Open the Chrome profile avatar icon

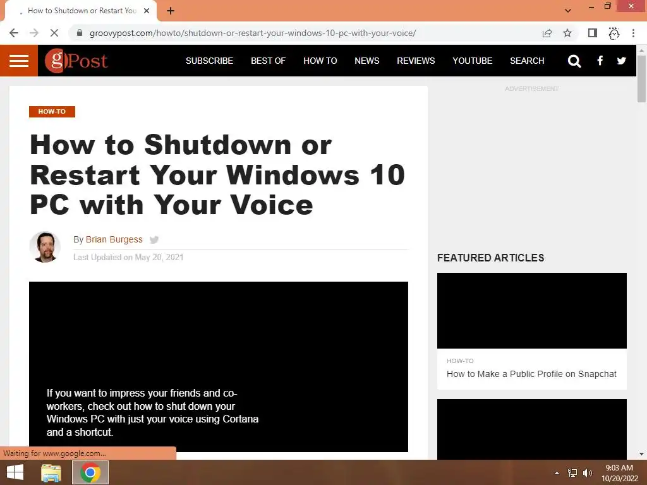point(614,33)
